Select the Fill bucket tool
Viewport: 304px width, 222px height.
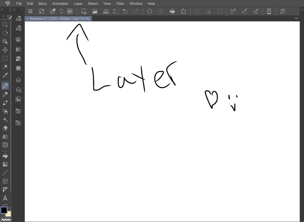pyautogui.click(x=5, y=156)
